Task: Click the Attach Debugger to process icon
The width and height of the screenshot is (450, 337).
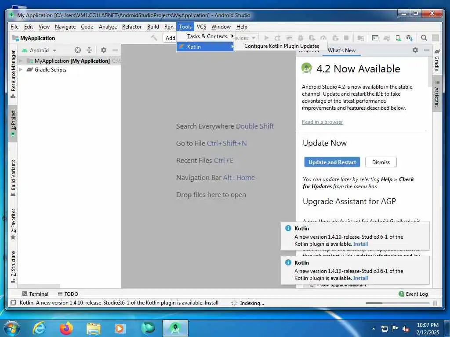Action: [335, 38]
